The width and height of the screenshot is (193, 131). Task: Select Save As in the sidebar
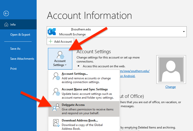(15, 49)
